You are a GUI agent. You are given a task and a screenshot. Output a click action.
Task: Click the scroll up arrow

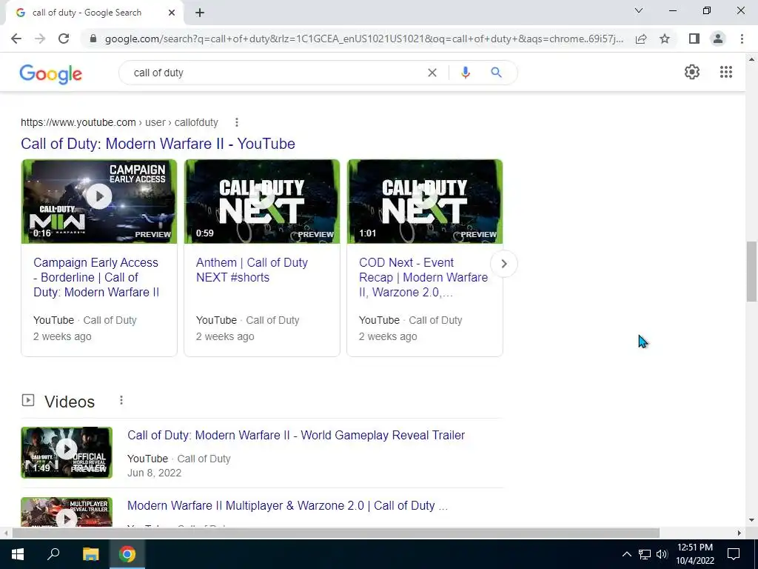[x=752, y=59]
